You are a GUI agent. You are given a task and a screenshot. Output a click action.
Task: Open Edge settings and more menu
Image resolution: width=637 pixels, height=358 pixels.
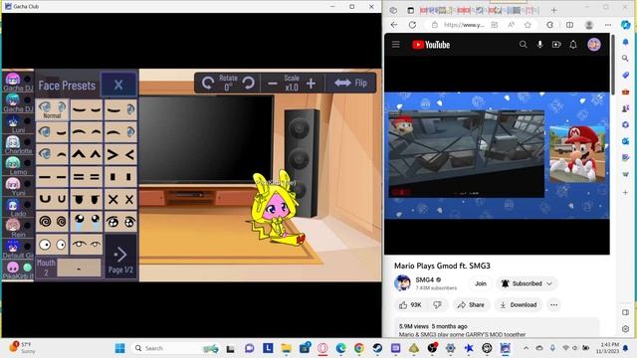click(608, 25)
